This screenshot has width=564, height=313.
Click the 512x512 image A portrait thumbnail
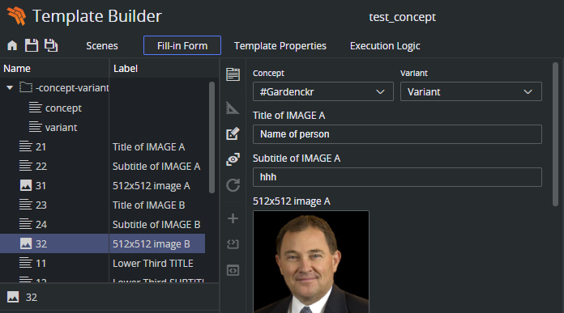311,262
